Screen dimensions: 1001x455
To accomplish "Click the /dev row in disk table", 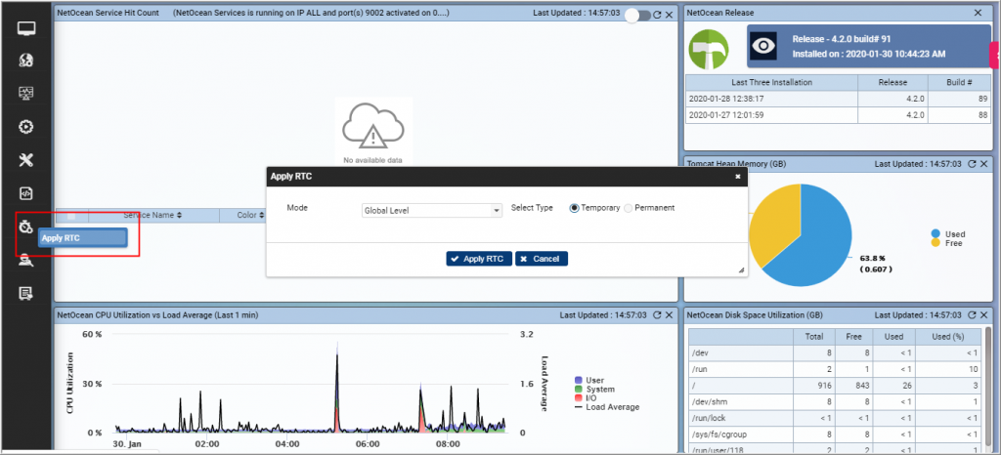I will point(835,353).
